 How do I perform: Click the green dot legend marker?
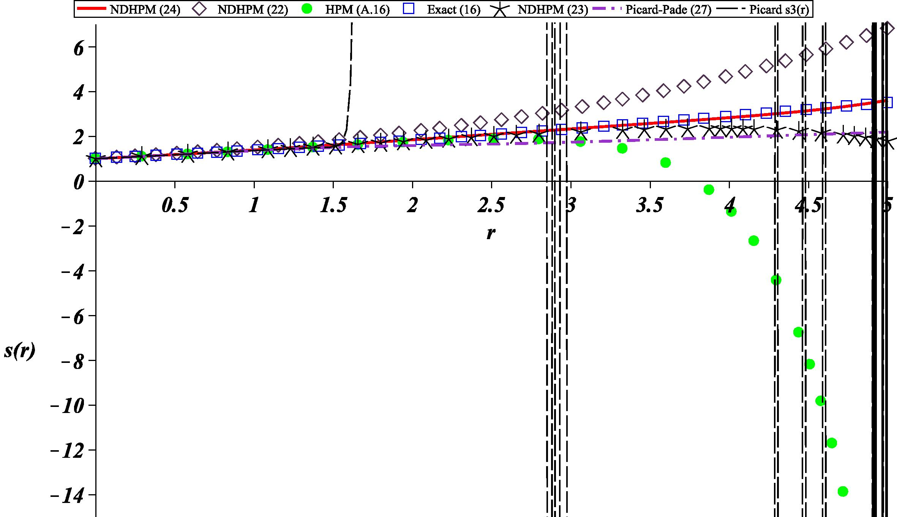coord(307,9)
